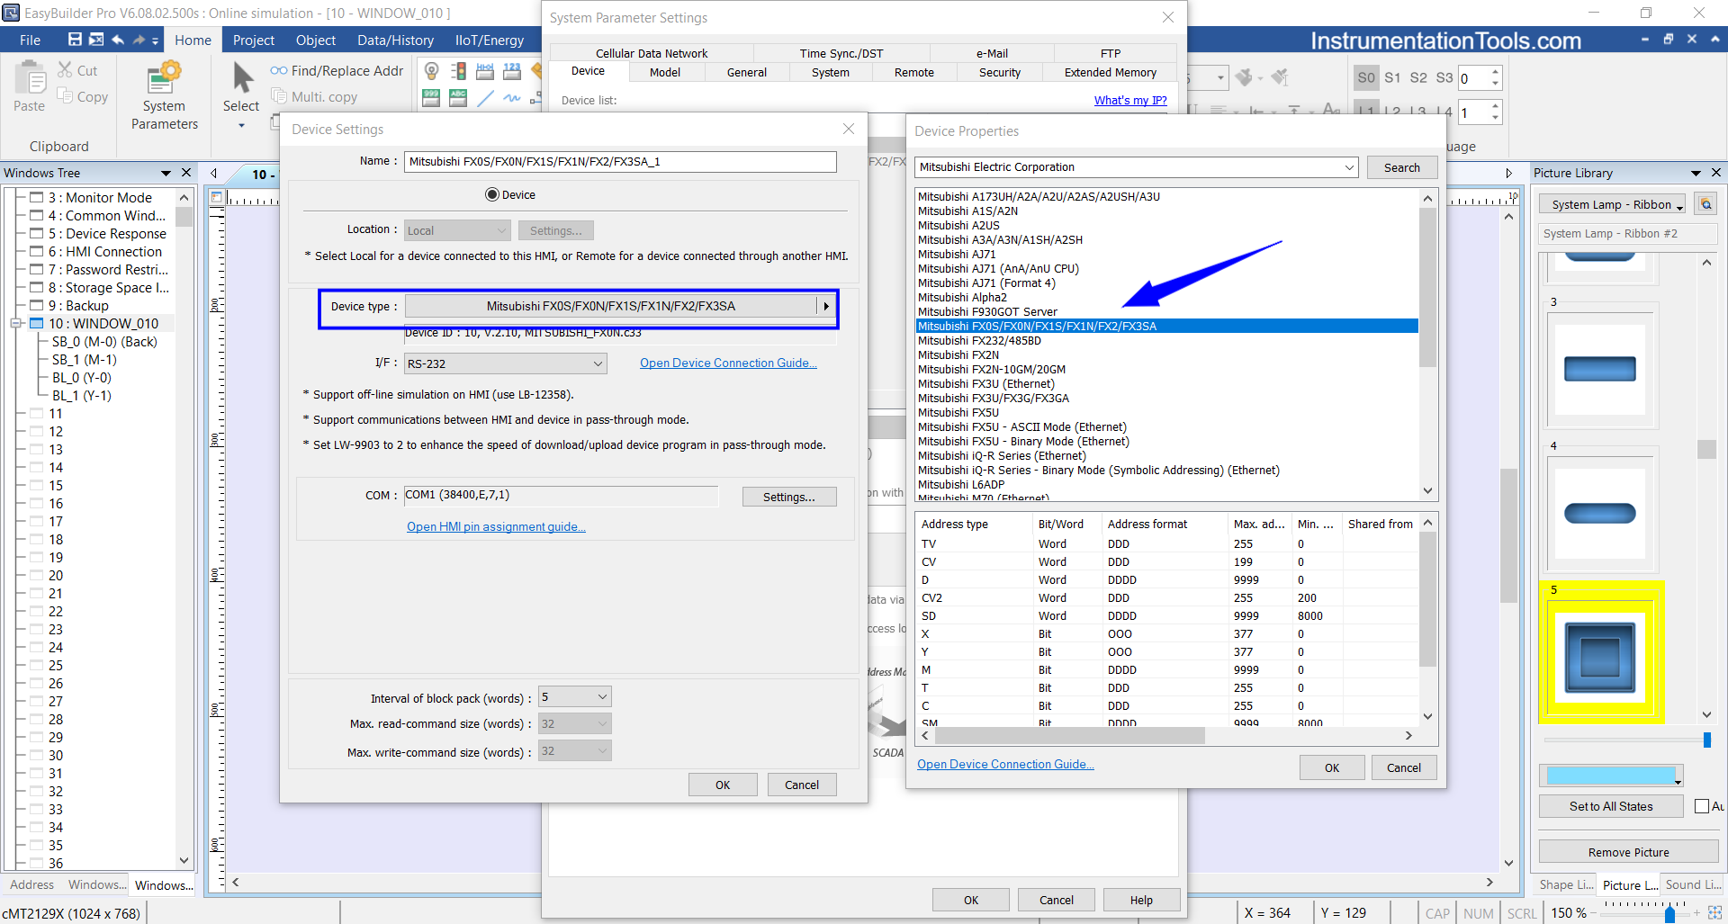Click Cancel in Device Settings dialog
Screen dimensions: 1728x924
[x=801, y=785]
